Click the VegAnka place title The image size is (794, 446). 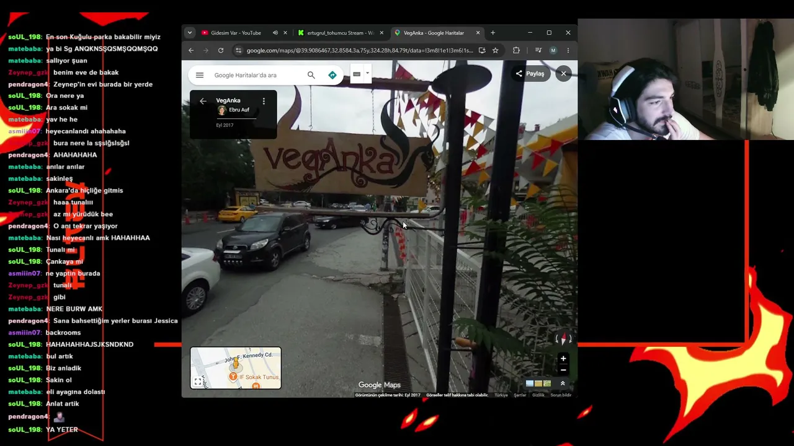pyautogui.click(x=228, y=100)
